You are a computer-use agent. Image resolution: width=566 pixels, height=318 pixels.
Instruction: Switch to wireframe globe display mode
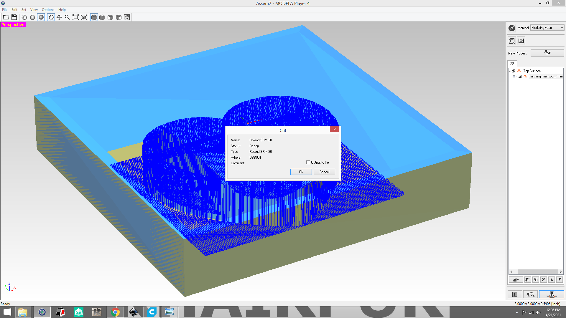[24, 17]
